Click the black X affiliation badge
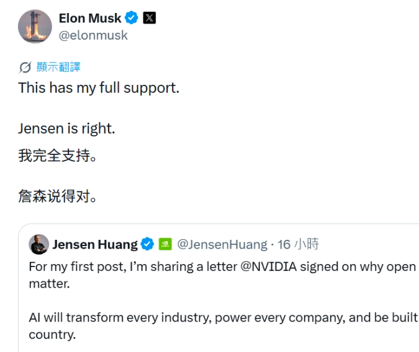Image resolution: width=419 pixels, height=352 pixels. point(150,18)
